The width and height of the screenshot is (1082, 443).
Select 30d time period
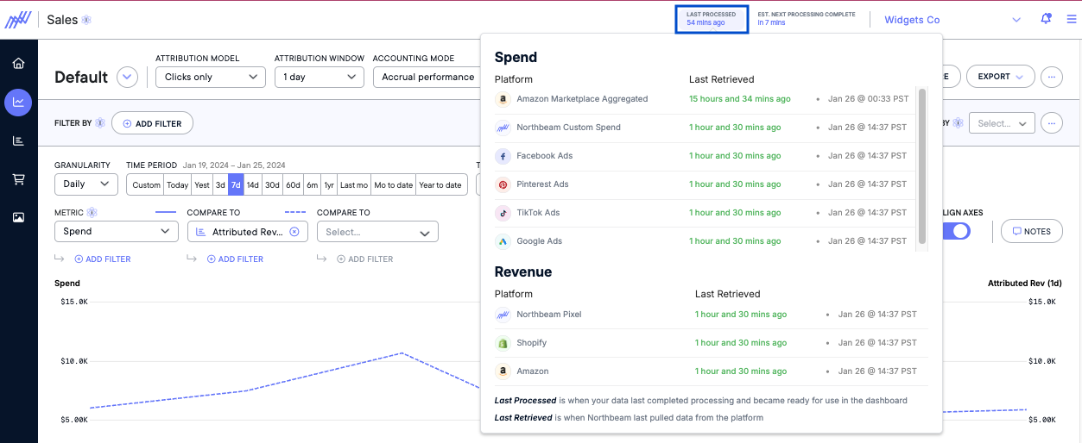click(272, 185)
